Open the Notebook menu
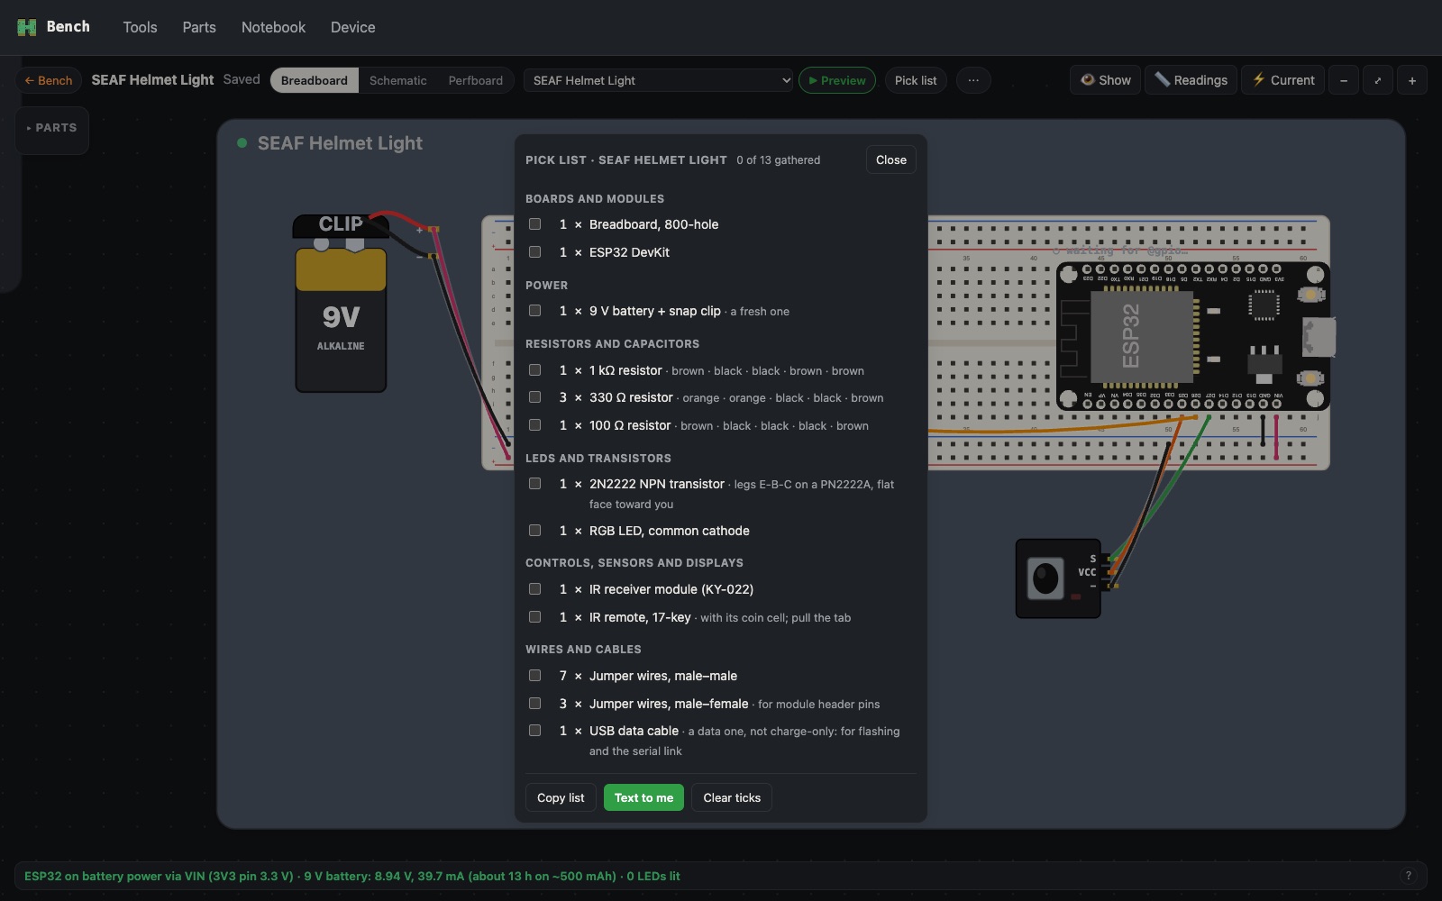This screenshot has height=901, width=1442. (273, 27)
